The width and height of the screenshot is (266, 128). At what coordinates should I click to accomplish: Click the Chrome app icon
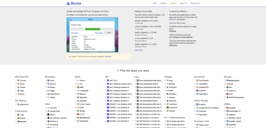click(18, 81)
